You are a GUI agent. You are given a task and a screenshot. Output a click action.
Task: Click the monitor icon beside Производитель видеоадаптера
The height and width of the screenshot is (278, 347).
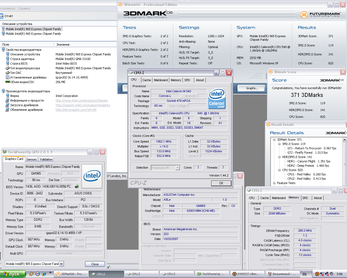[x=3, y=91]
